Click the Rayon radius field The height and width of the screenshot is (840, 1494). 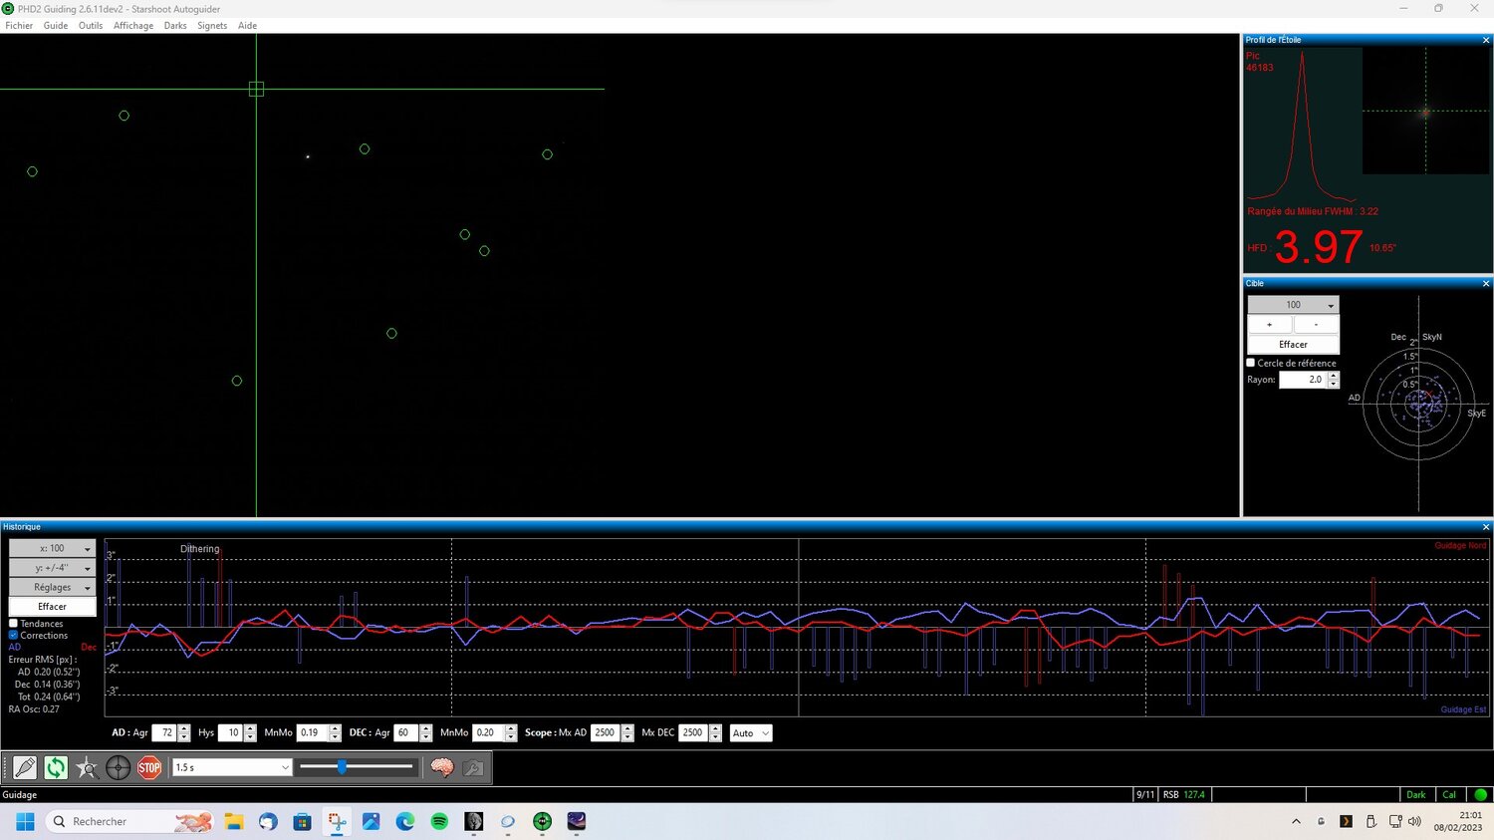coord(1304,380)
